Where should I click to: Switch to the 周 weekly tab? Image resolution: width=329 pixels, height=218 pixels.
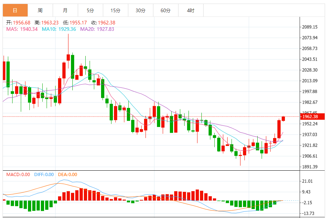40,10
